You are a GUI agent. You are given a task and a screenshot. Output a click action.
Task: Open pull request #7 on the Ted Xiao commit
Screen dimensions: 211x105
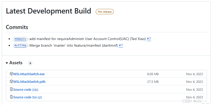pos(149,39)
